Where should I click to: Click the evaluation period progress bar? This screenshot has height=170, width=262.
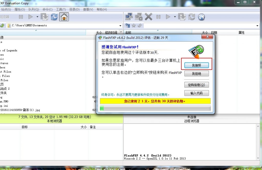coord(155,108)
